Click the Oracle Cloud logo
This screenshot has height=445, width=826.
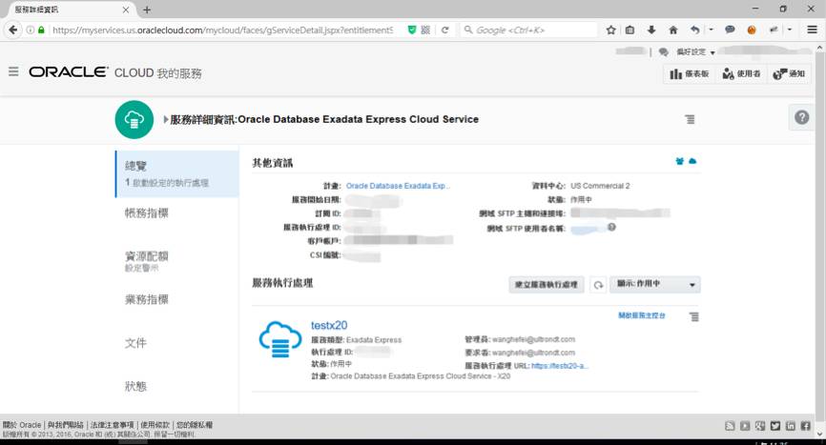[69, 71]
